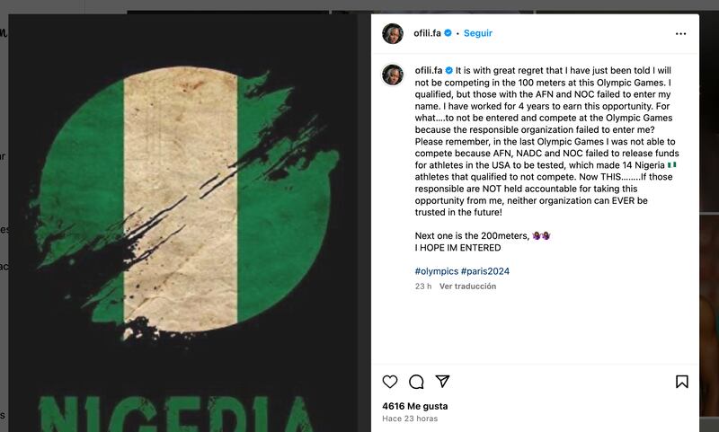Like the post with the heart icon
Screen dimensions: 719x432
390,382
